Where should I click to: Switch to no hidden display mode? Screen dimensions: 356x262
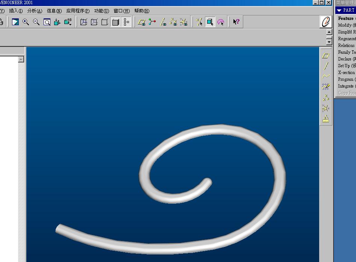pyautogui.click(x=105, y=22)
